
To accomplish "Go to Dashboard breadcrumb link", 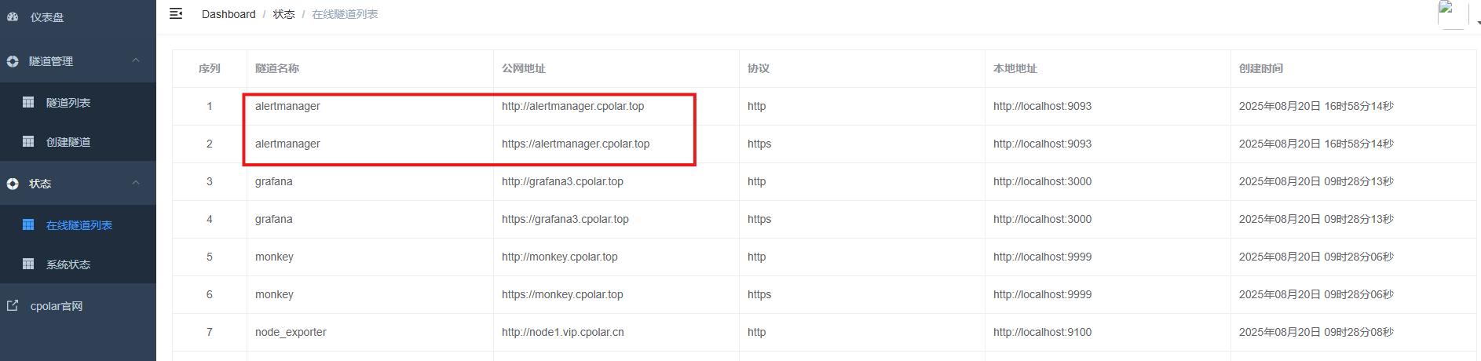I will pos(229,14).
